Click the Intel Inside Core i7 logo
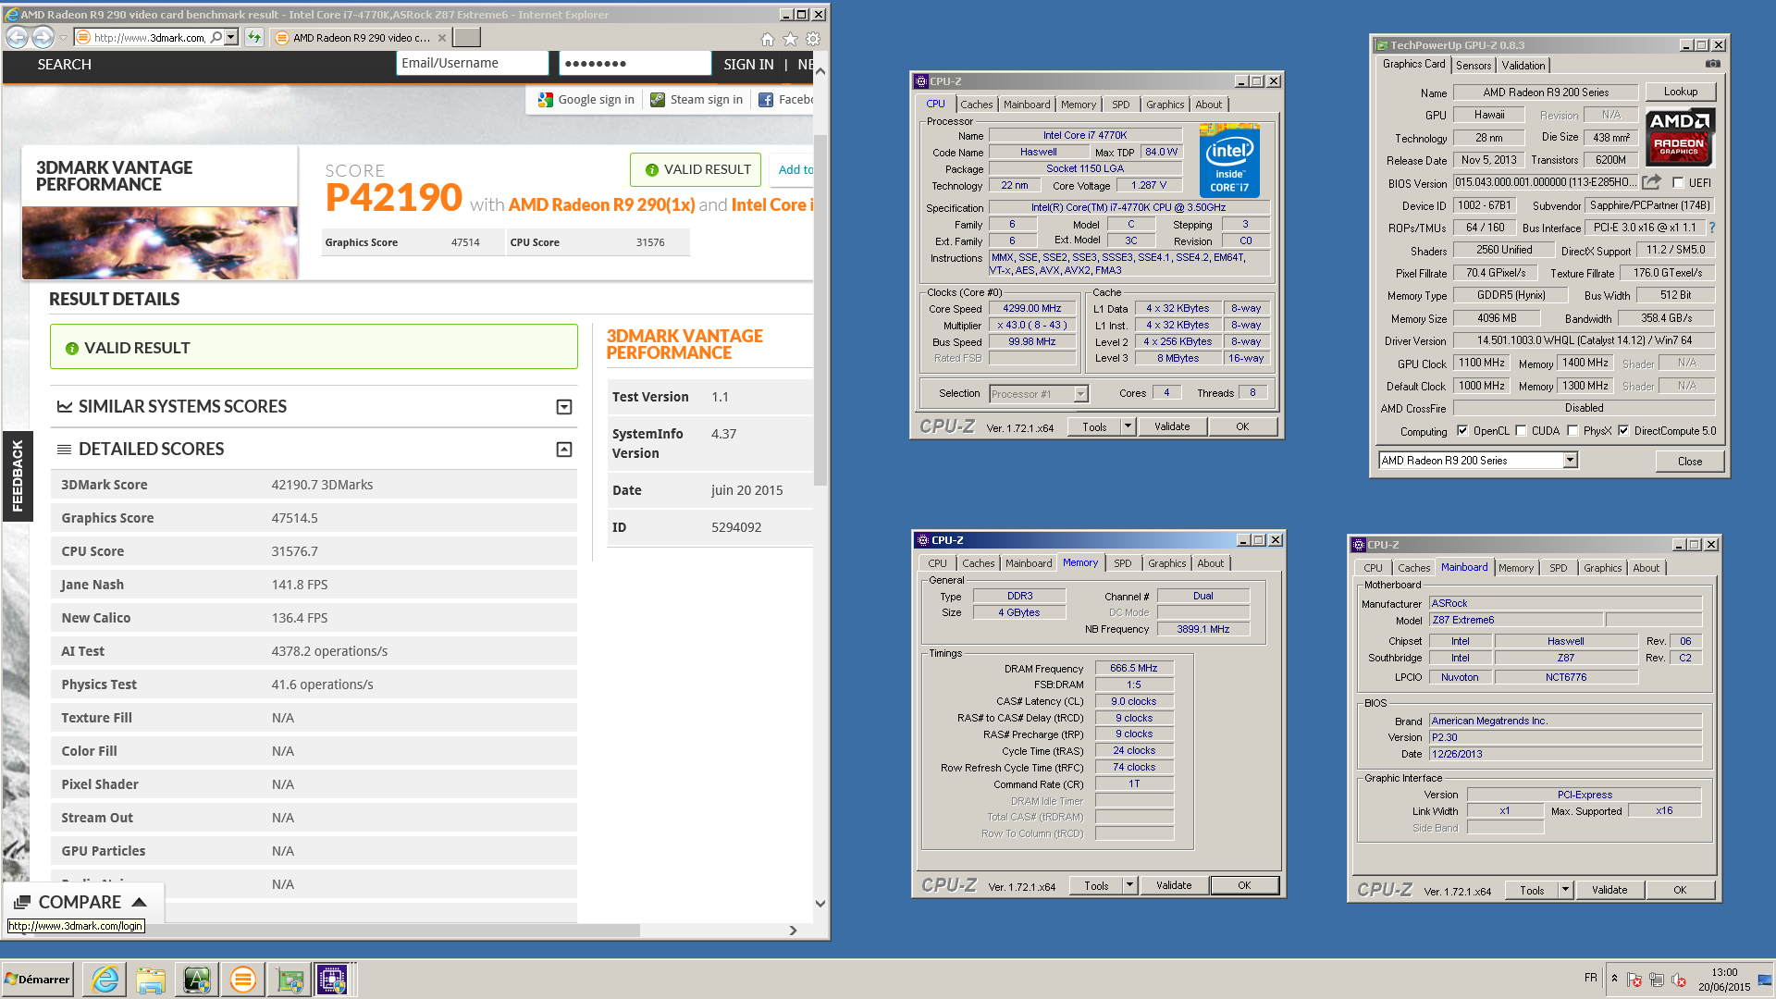1776x999 pixels. 1229,161
